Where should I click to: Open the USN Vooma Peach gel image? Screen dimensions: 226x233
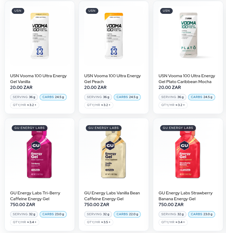pos(114,36)
